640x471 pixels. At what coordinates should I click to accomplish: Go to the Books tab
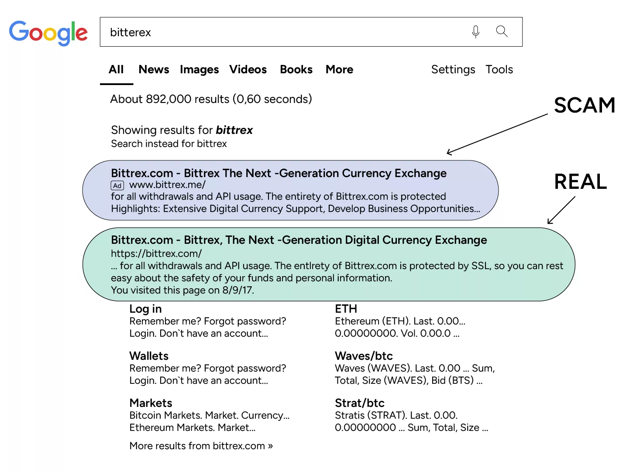[296, 70]
